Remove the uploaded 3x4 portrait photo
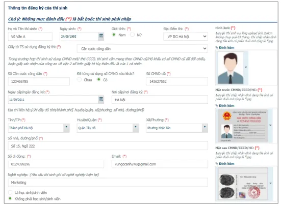Image resolution: width=281 pixels, height=206 pixels. pyautogui.click(x=246, y=67)
